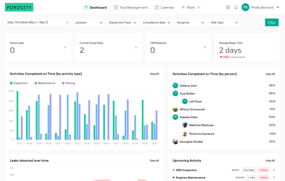
Task: Click the date range input field
Action: (x=38, y=23)
